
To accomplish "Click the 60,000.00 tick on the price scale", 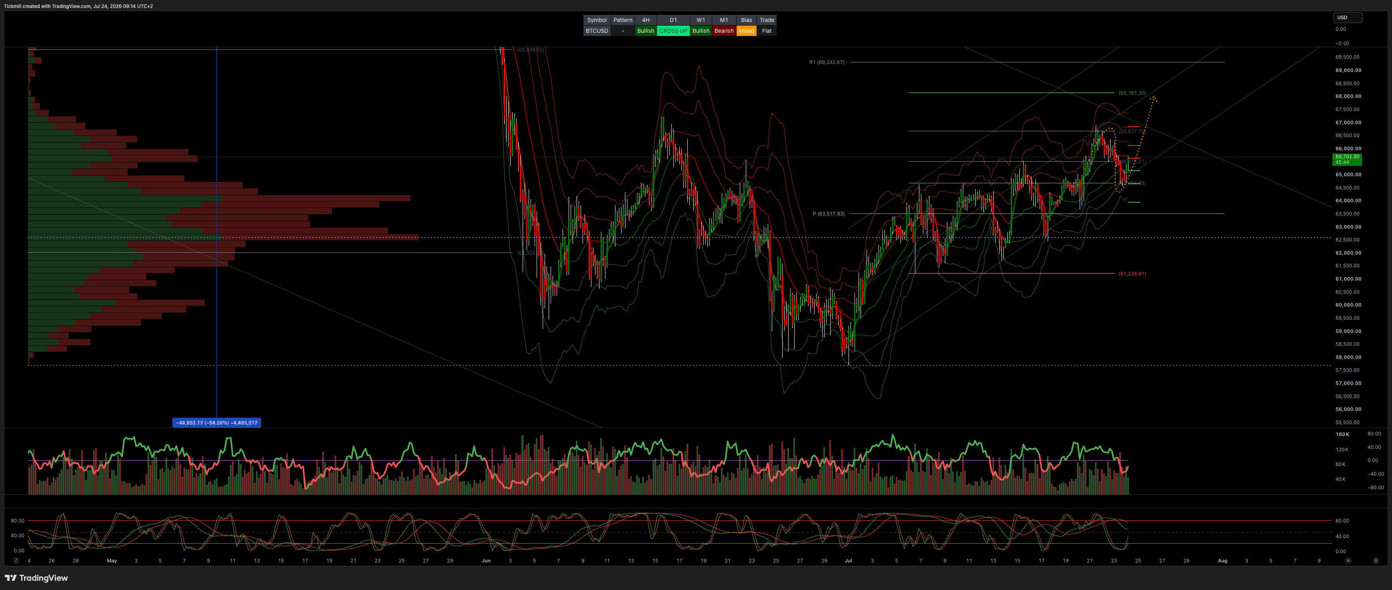I will [1348, 305].
